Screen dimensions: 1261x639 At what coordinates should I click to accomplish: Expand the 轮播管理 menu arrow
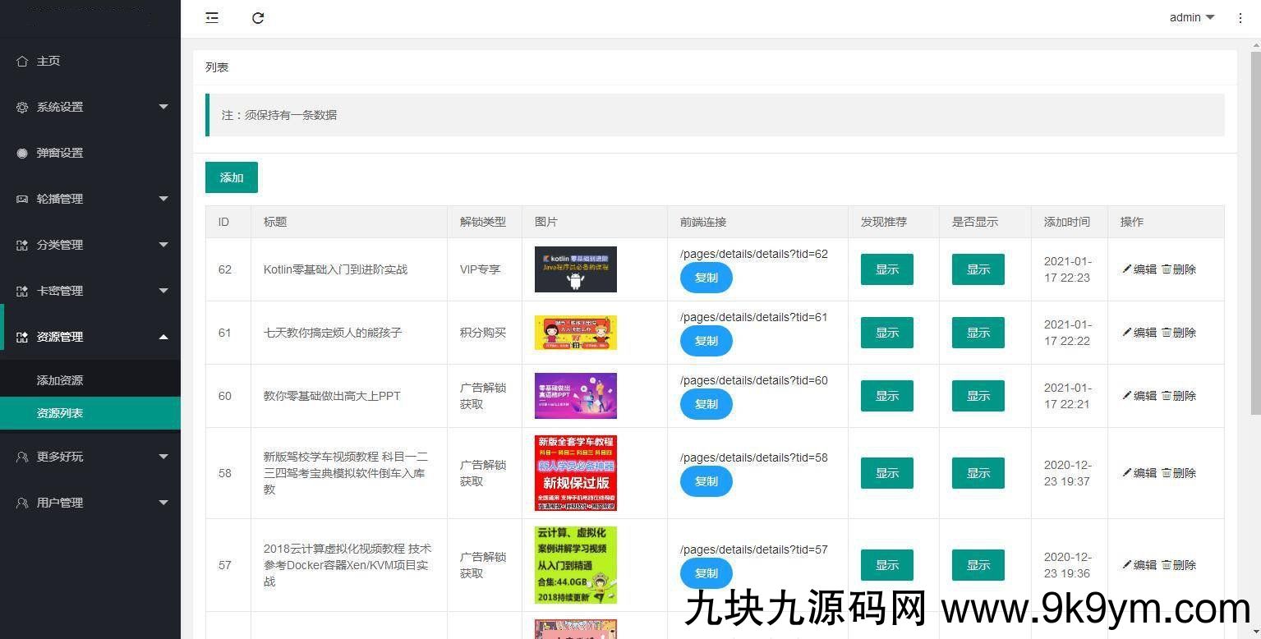click(x=163, y=199)
